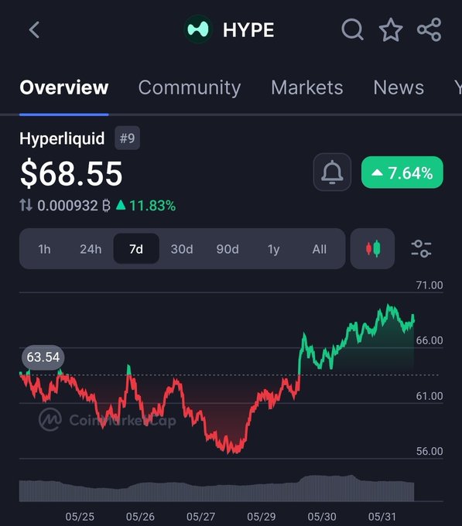Select the 7d time range

[x=136, y=248]
